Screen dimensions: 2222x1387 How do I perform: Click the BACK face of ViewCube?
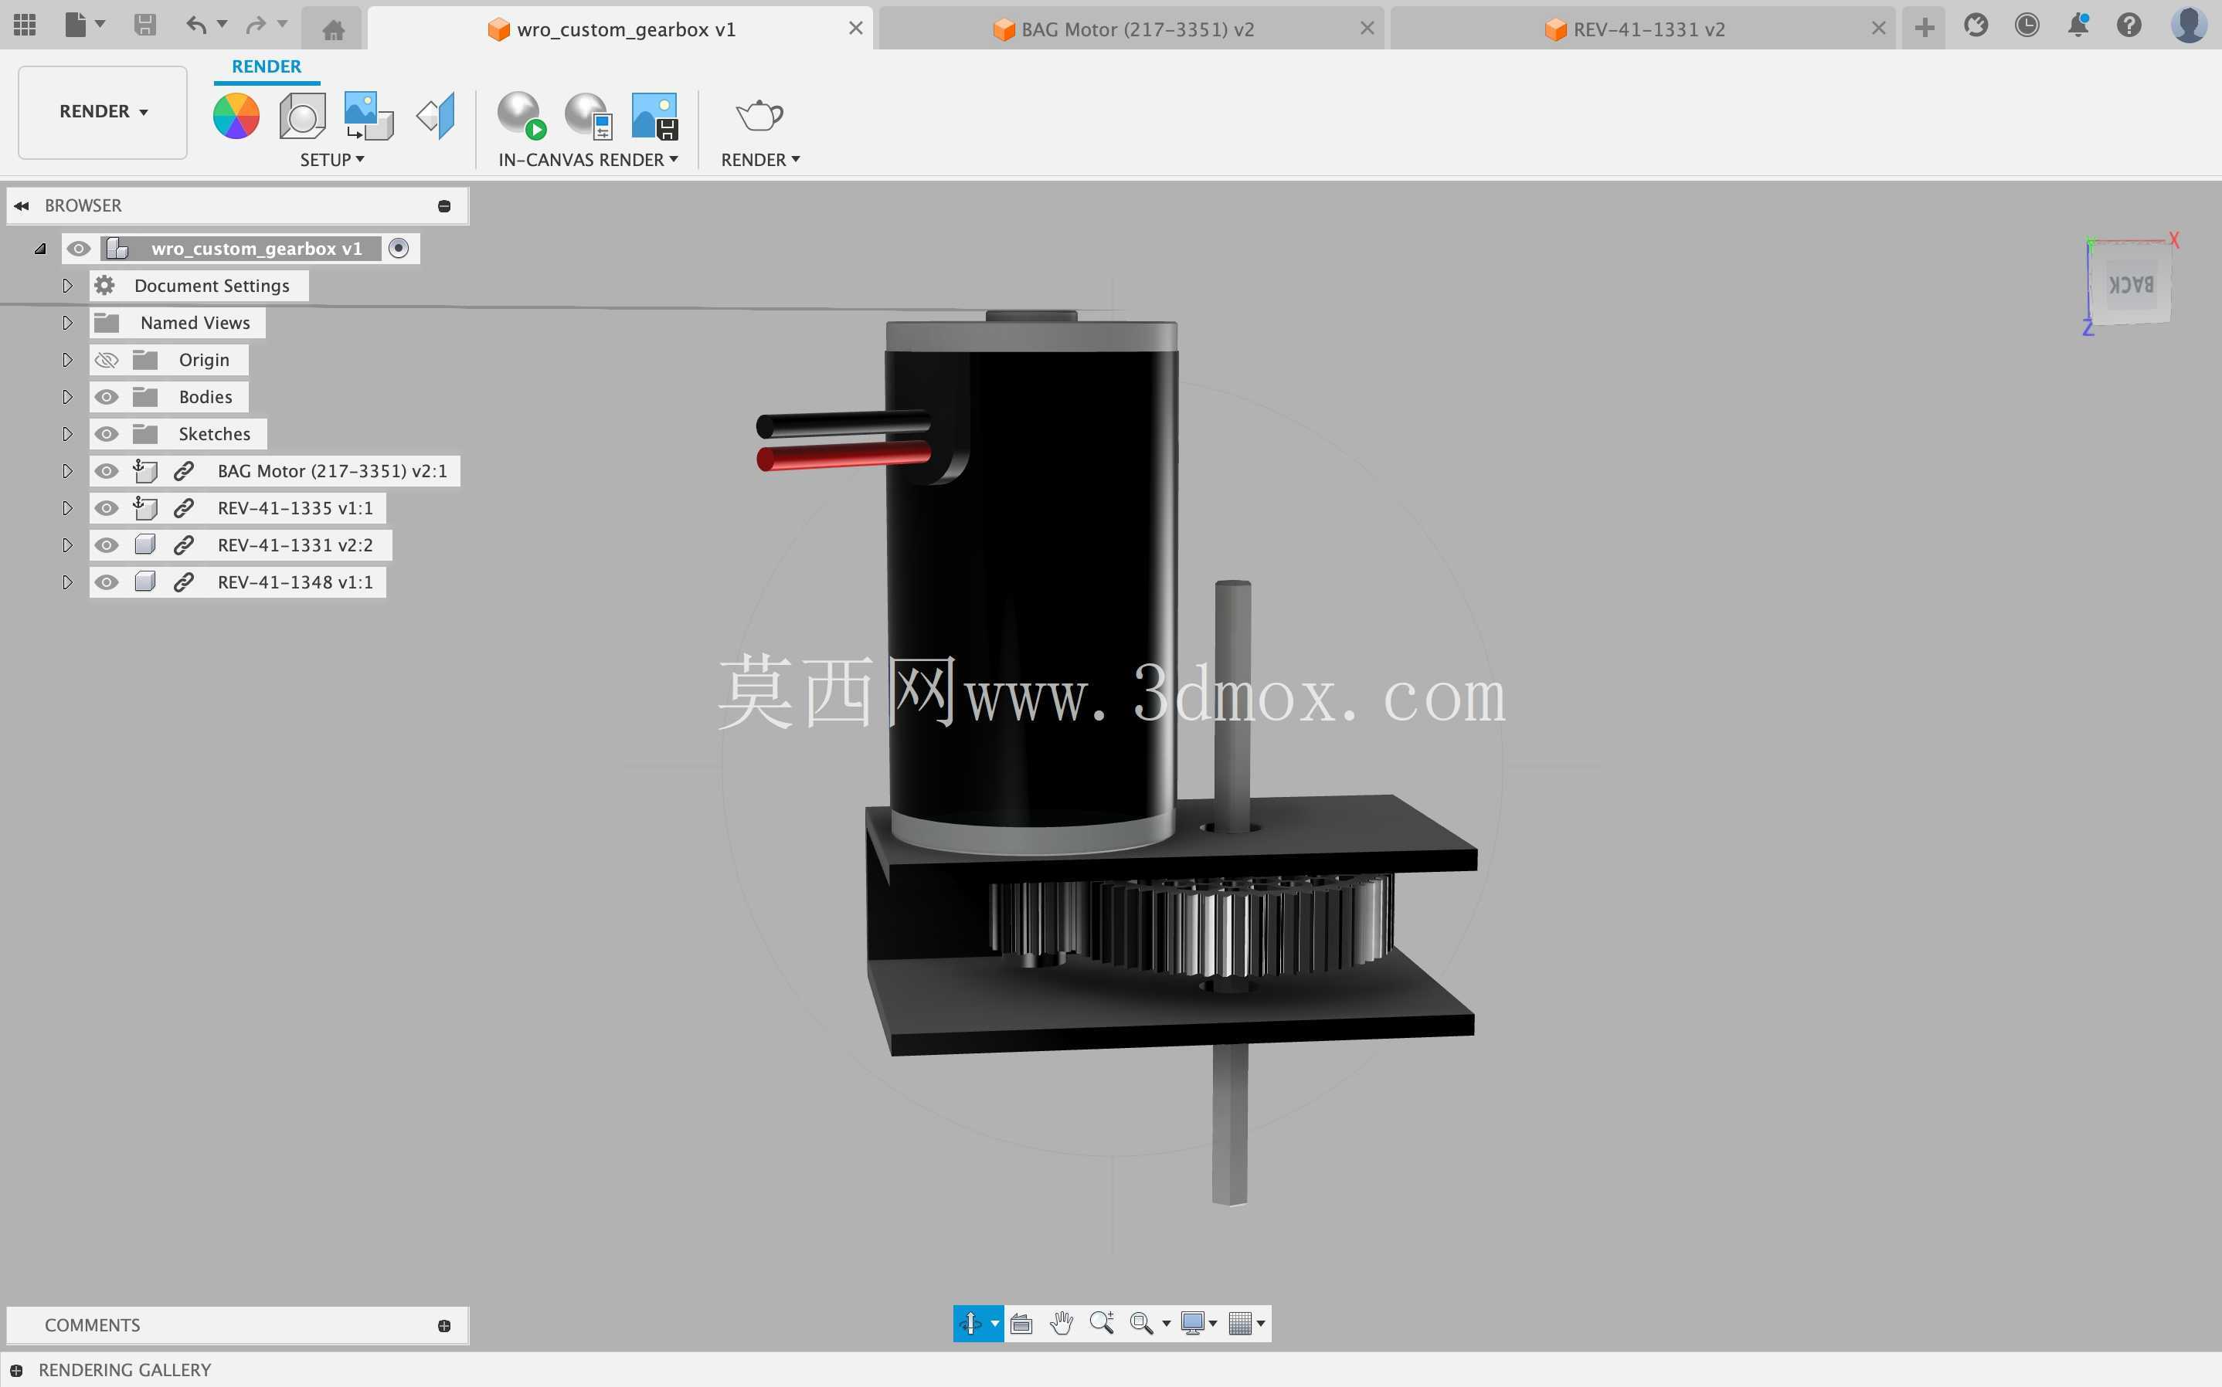(x=2130, y=284)
